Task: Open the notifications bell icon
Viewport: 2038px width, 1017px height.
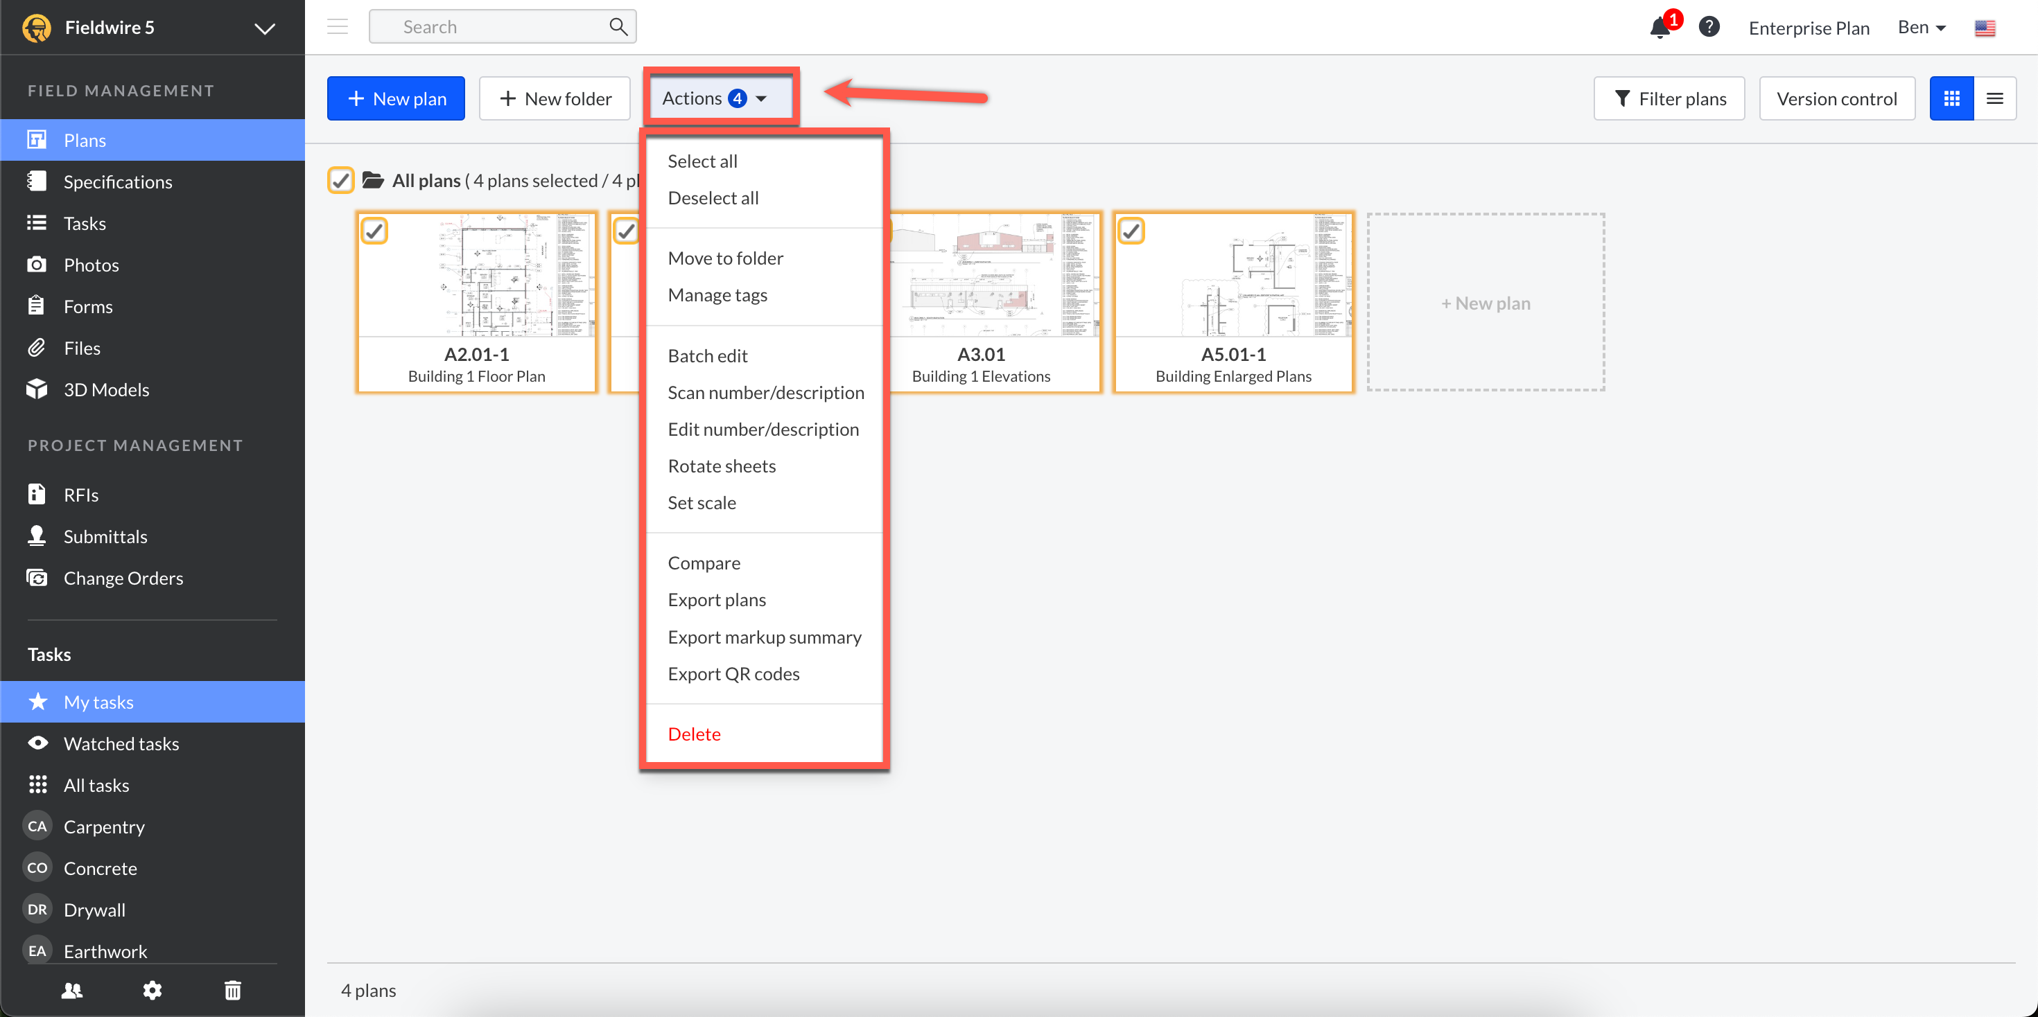Action: (1660, 28)
